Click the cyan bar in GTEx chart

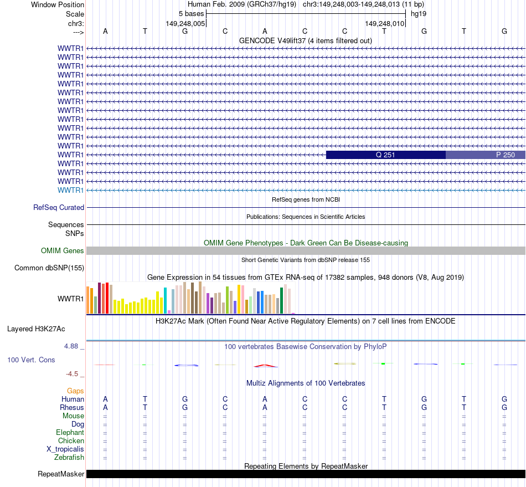coord(165,300)
